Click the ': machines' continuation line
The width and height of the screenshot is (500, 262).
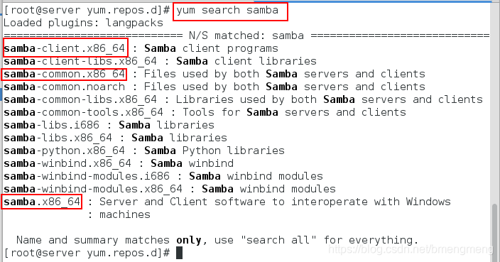point(119,214)
